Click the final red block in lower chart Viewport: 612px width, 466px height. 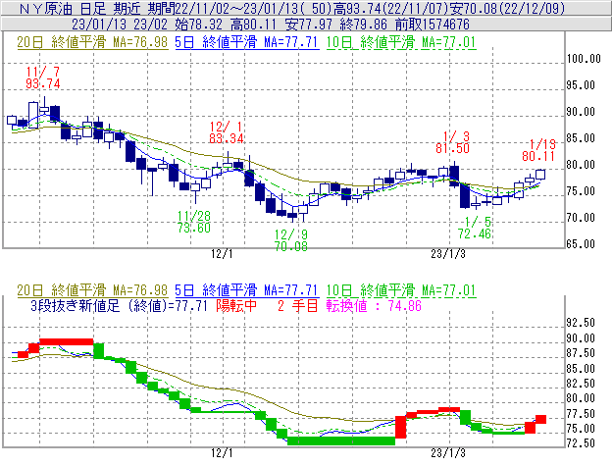(540, 420)
